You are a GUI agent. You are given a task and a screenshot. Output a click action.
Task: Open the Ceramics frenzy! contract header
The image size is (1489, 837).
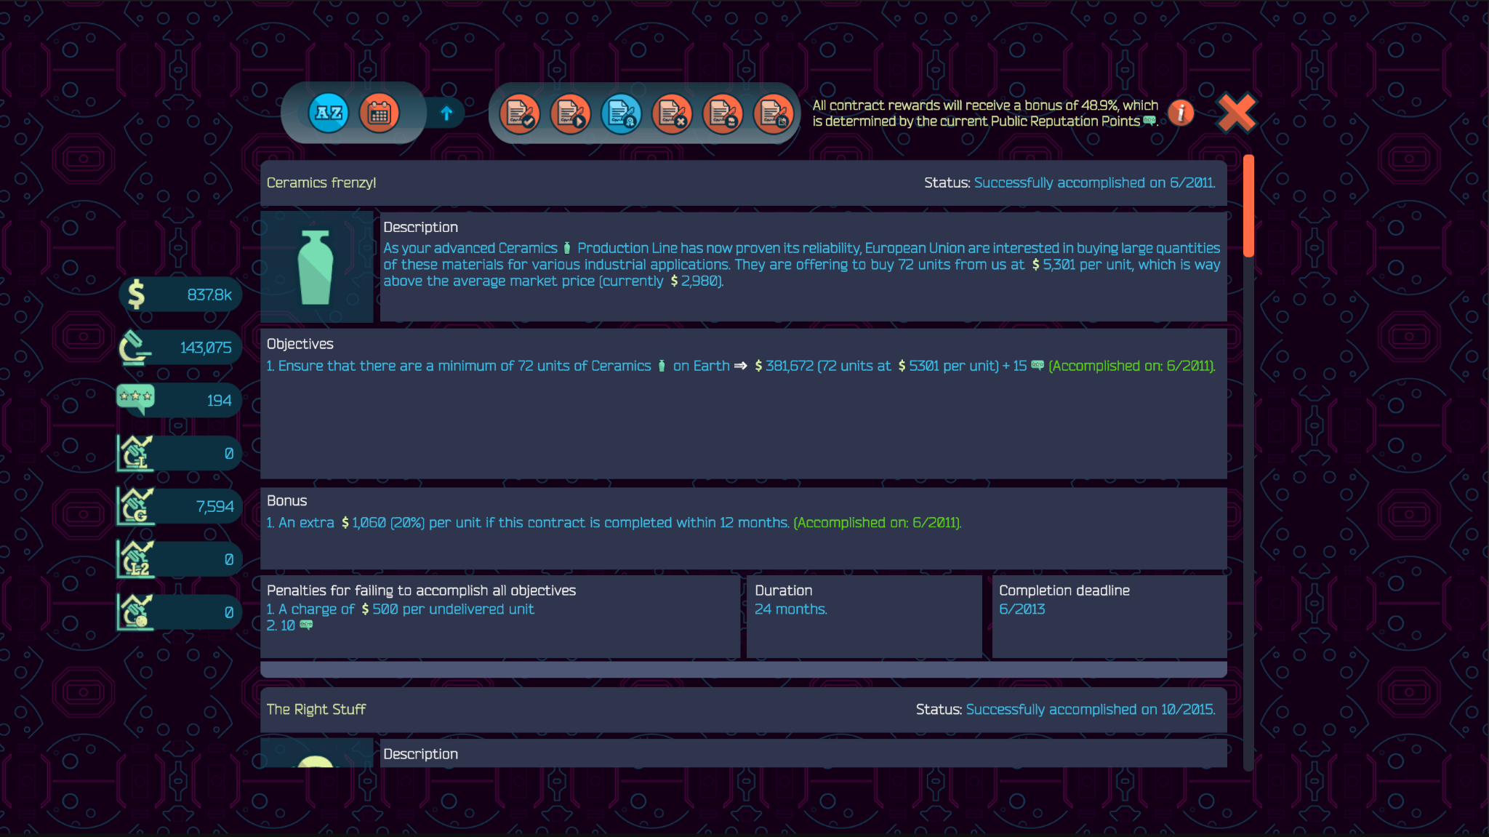(744, 183)
